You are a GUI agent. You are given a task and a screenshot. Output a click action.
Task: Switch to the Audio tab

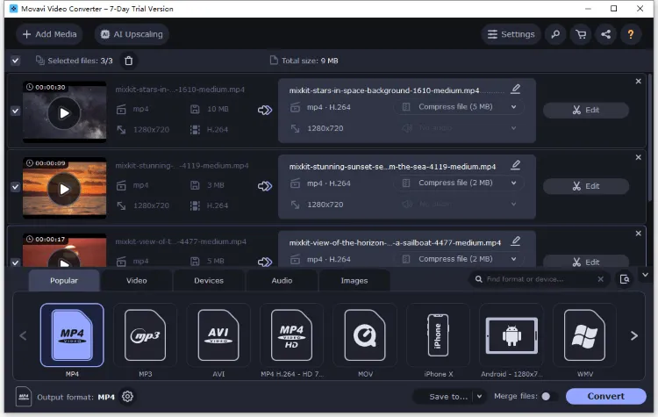tap(282, 281)
